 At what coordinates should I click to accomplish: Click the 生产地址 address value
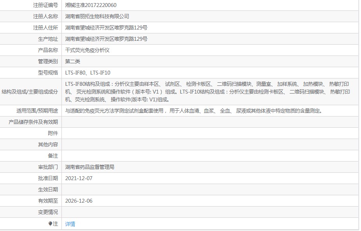tap(106, 39)
